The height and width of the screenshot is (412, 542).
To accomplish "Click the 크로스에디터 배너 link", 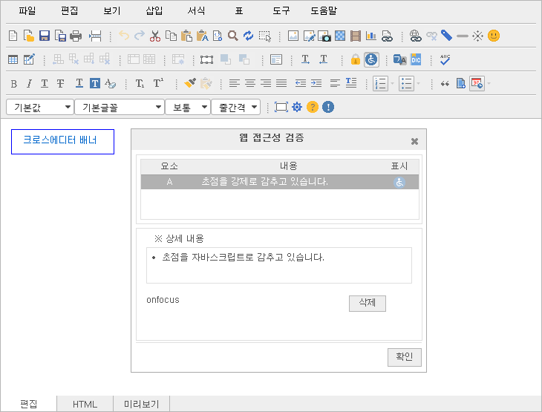I will pyautogui.click(x=60, y=140).
